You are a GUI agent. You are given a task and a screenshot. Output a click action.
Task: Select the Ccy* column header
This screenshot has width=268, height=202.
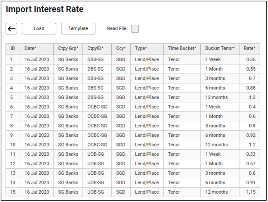coord(121,49)
